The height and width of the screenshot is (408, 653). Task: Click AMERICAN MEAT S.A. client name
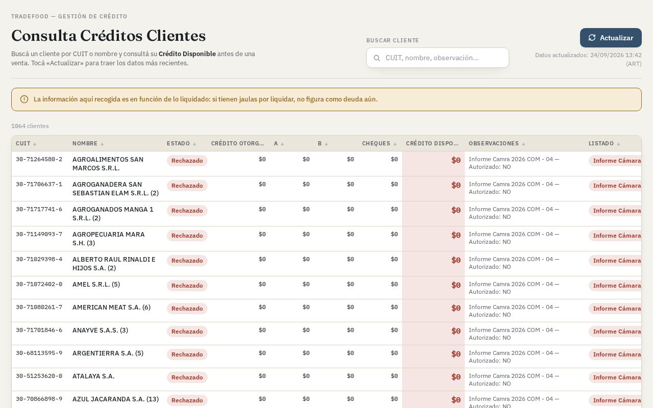coord(111,308)
